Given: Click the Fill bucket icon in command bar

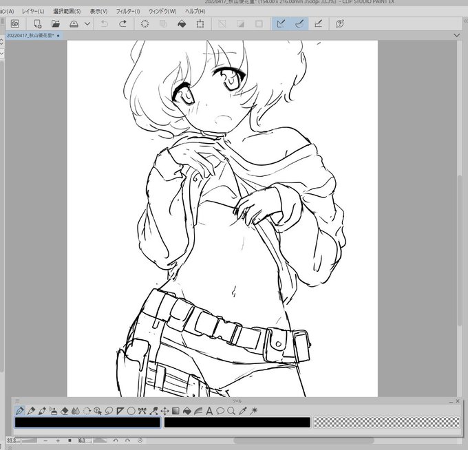Looking at the screenshot, I should pyautogui.click(x=182, y=23).
